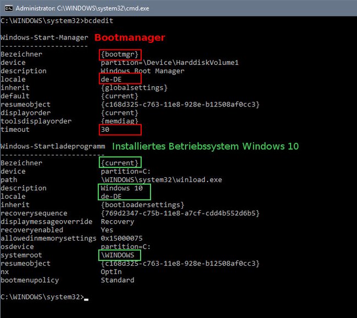Click 'partition=C:' value beside device
Screen dimensions: 357x318
click(126, 171)
